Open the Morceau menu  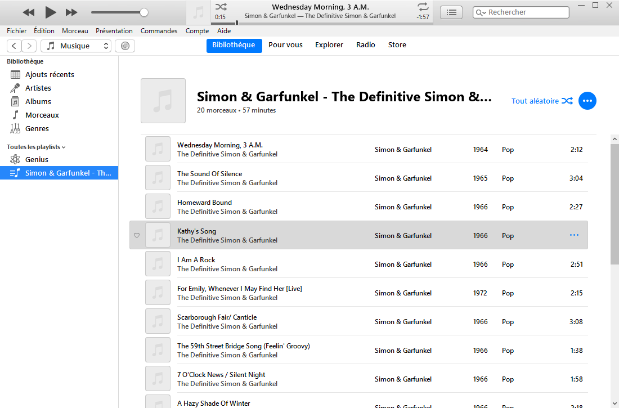75,31
